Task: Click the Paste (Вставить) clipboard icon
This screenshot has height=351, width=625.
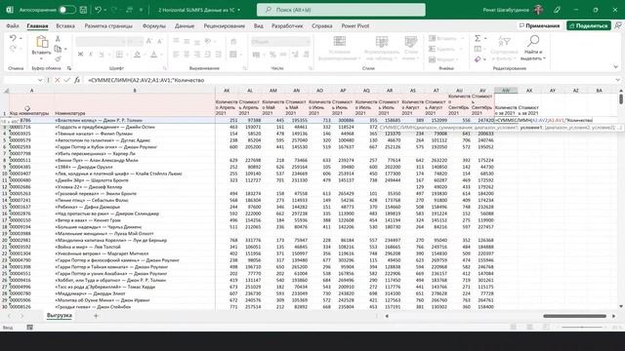Action: pos(41,42)
